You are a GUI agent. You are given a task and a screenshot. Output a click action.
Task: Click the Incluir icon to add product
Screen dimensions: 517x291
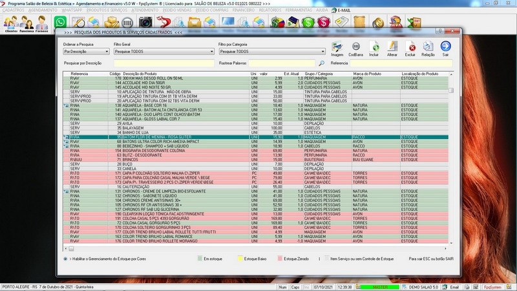374,49
